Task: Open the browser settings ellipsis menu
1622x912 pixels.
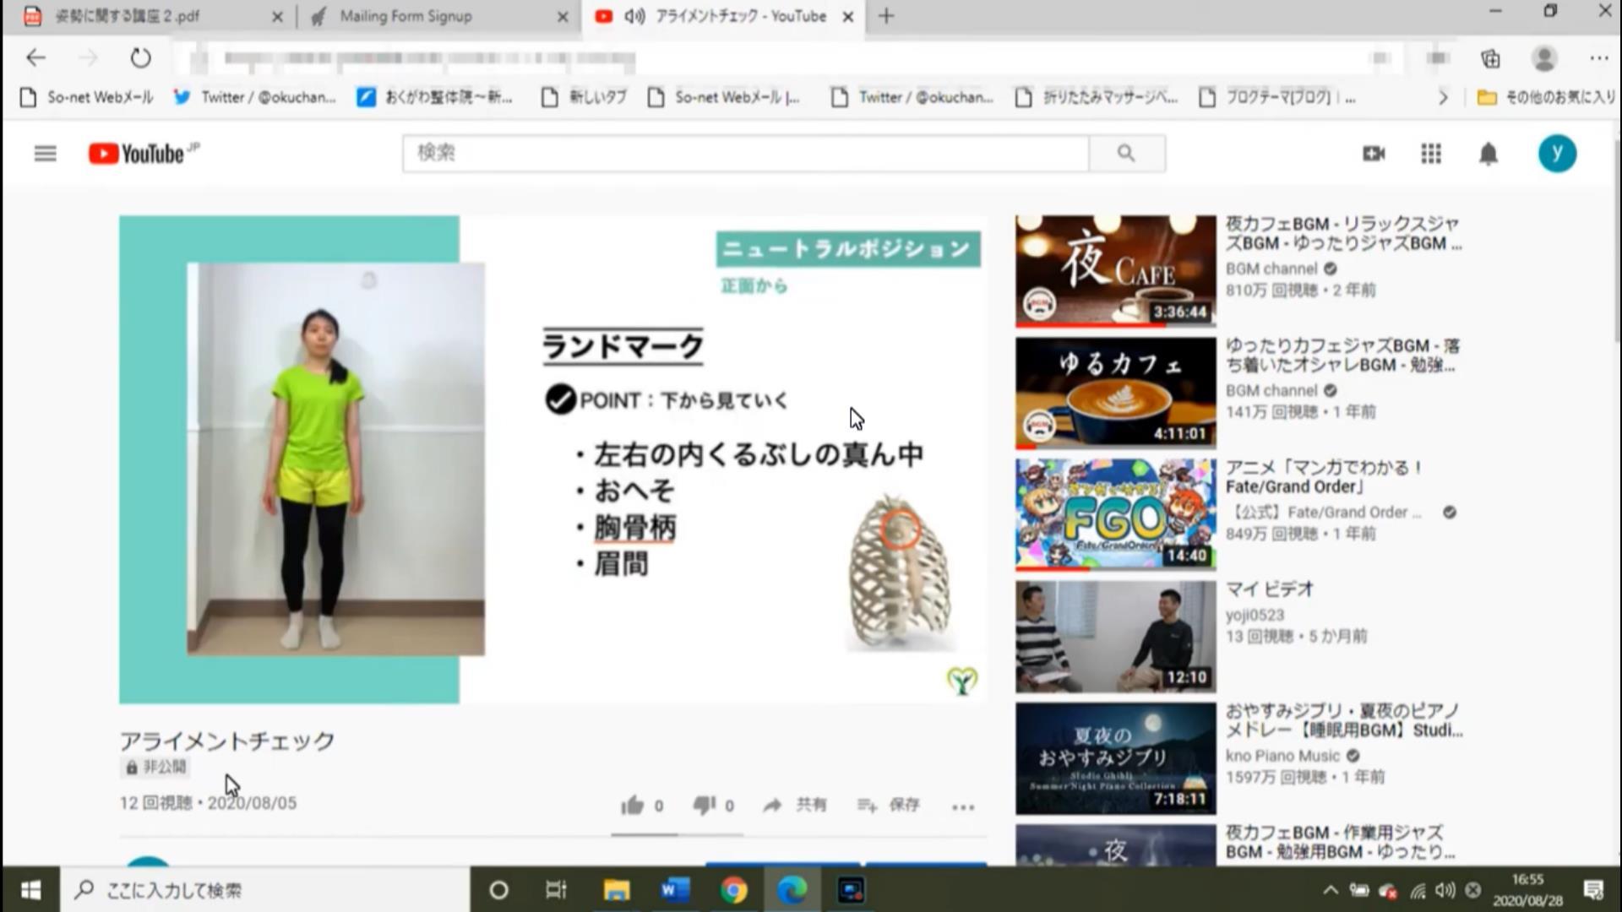Action: point(1598,58)
